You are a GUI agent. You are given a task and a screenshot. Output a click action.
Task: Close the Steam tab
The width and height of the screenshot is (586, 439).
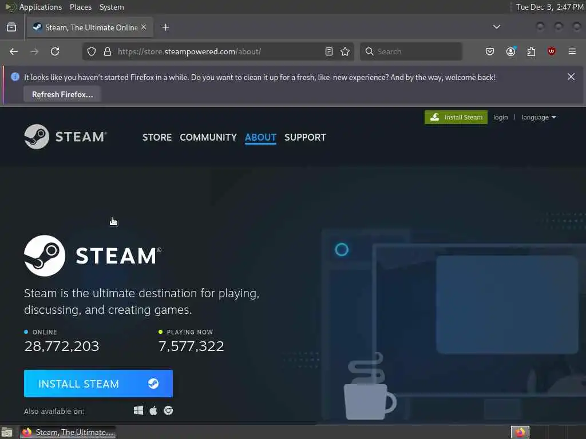[144, 27]
